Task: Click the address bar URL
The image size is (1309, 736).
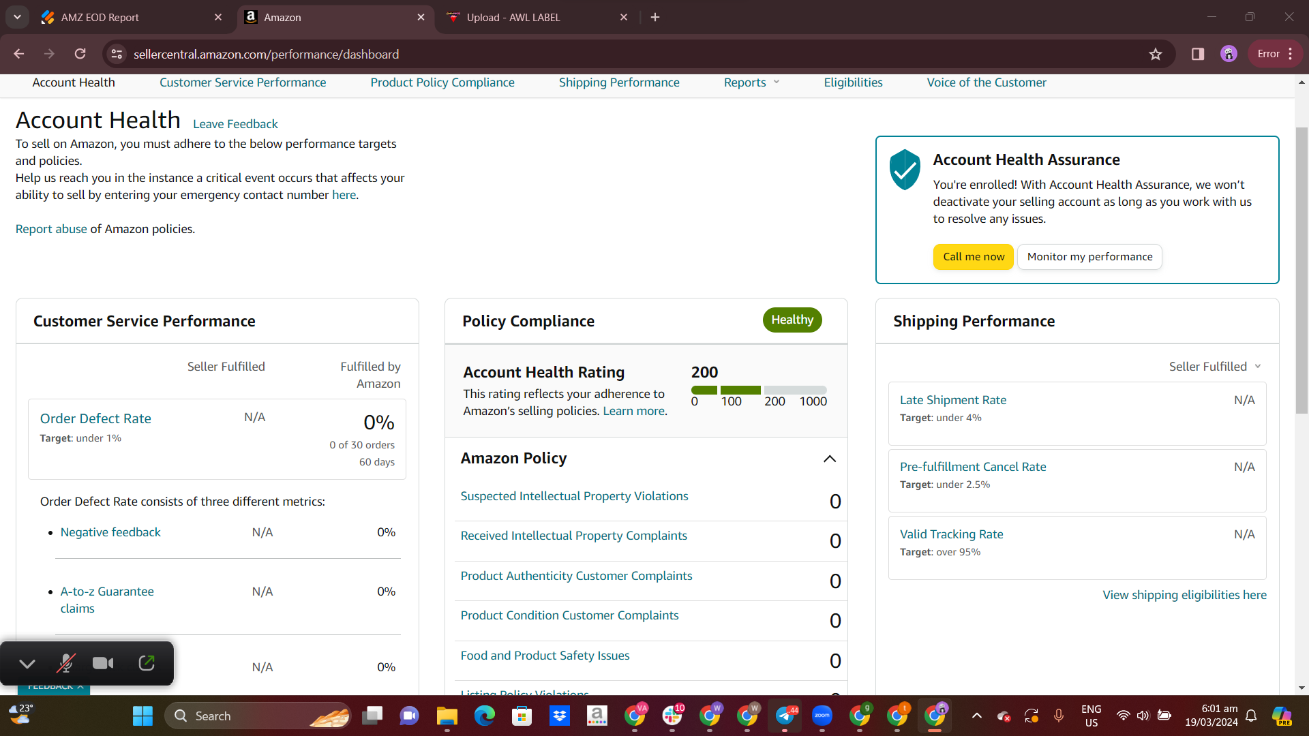Action: (266, 54)
